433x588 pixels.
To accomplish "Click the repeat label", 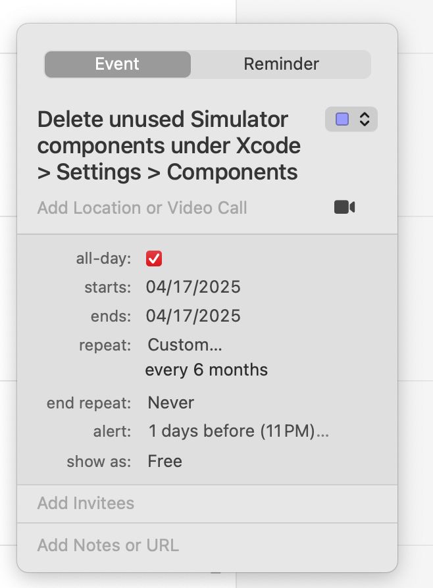I will tap(105, 345).
